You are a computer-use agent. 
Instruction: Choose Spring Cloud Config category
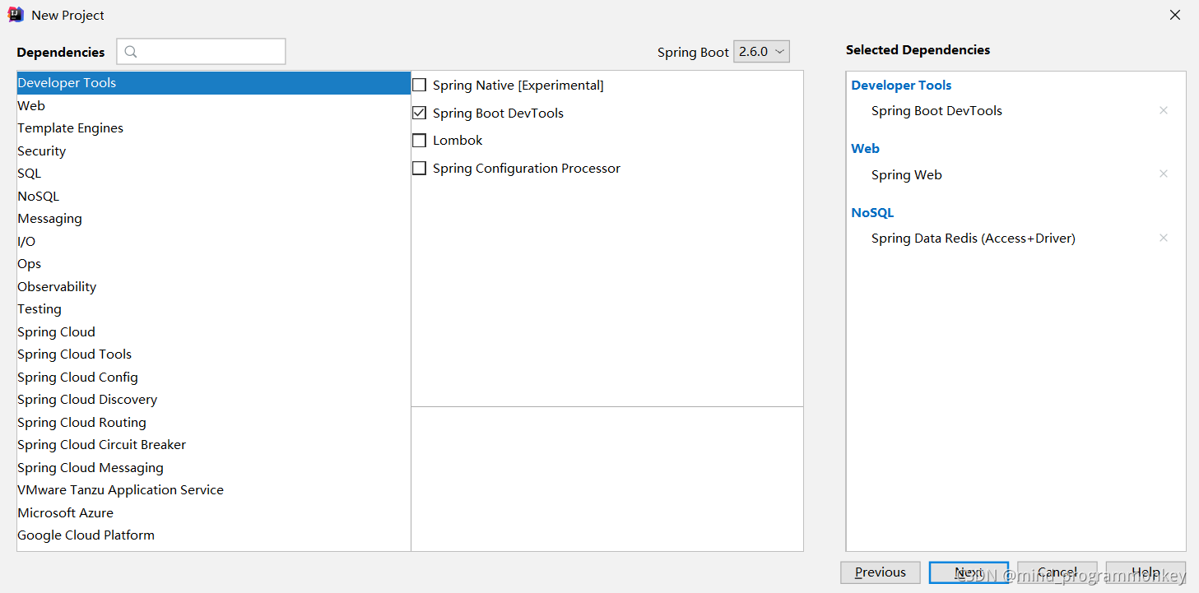coord(214,377)
